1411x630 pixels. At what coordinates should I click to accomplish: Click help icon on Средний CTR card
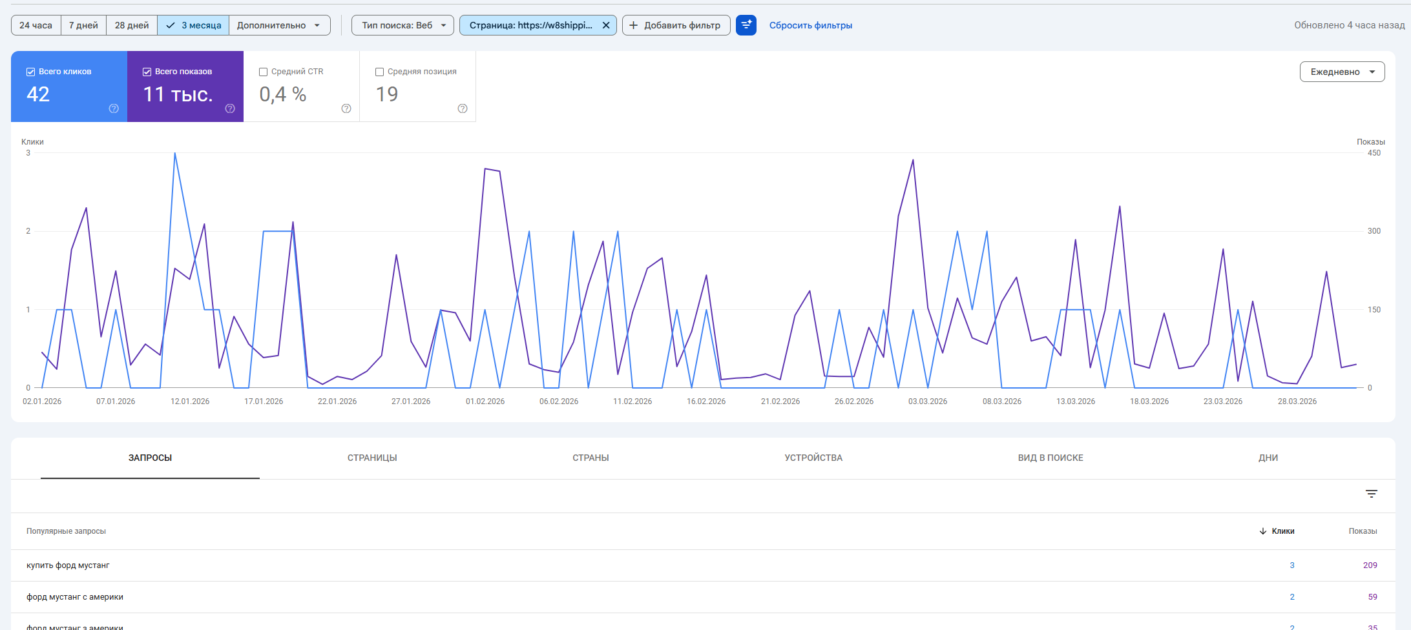point(346,108)
